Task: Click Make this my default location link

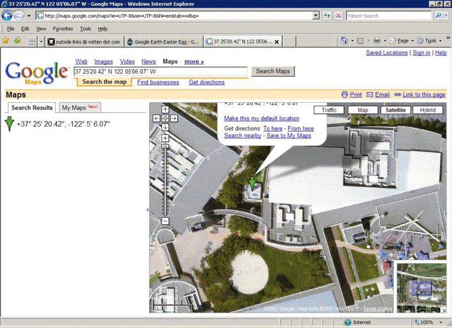Action: point(262,119)
